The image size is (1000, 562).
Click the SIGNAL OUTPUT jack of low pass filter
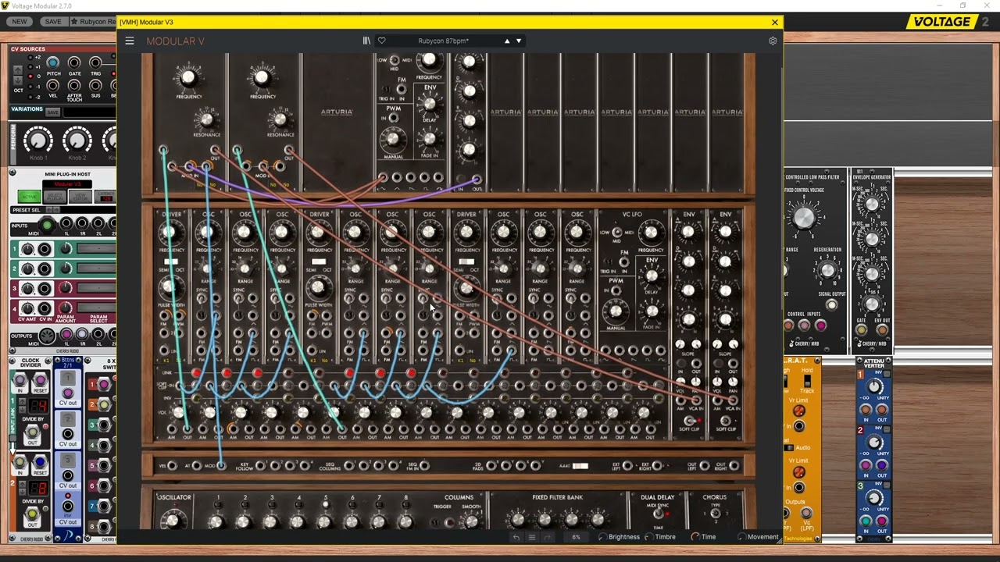click(831, 305)
